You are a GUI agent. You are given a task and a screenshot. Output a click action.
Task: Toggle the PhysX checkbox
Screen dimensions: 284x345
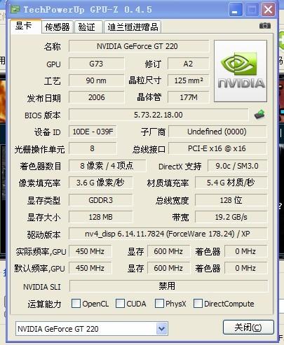[159, 304]
